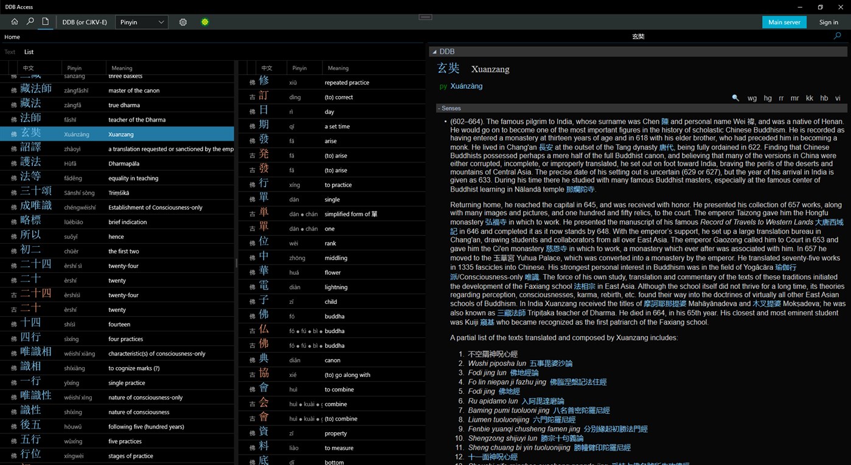The width and height of the screenshot is (851, 465).
Task: Toggle Wade-Giles romanization with the wg control
Action: coord(752,98)
